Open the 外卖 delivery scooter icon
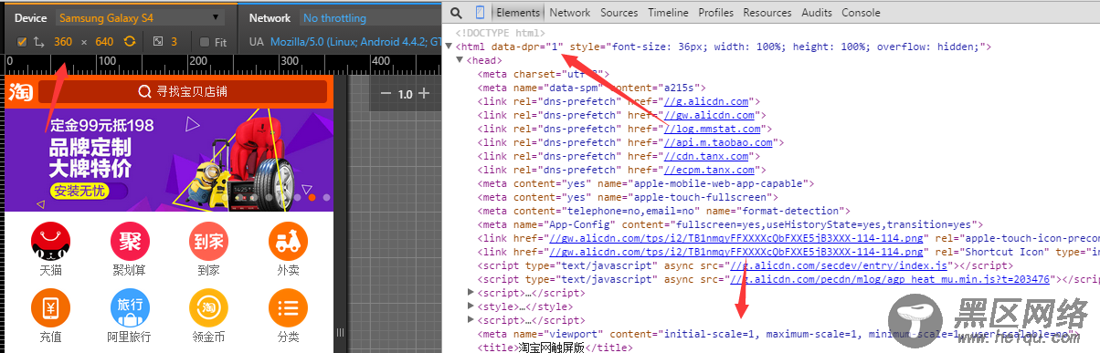The height and width of the screenshot is (353, 1100). tap(288, 241)
